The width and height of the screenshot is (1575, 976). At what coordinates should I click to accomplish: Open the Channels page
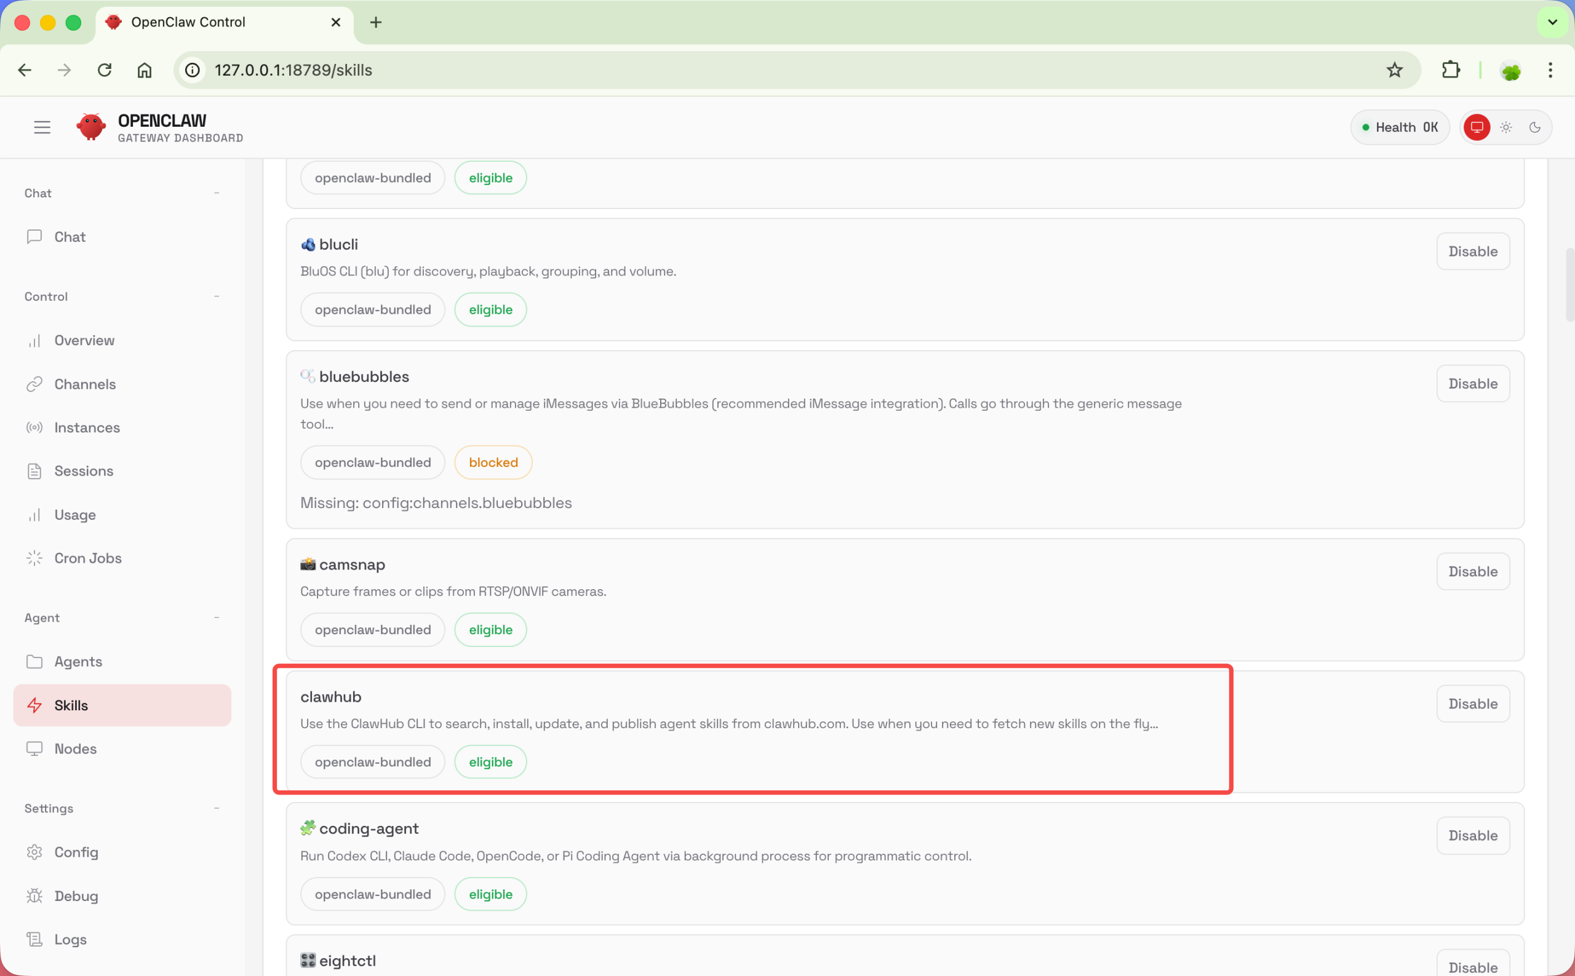point(84,384)
